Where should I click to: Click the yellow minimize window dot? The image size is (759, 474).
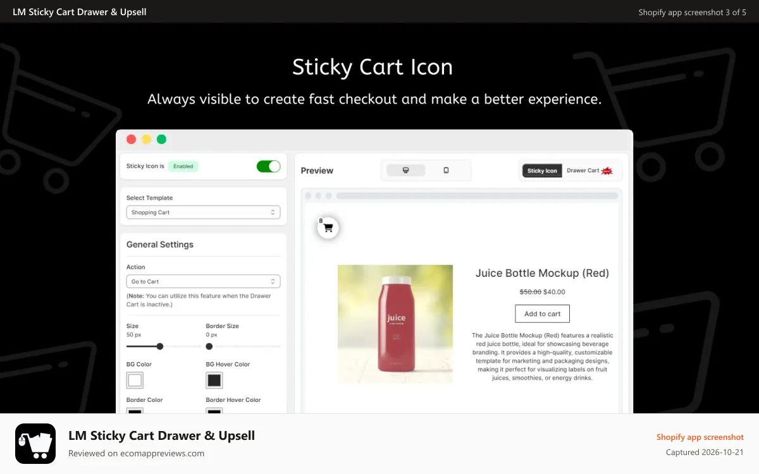click(146, 140)
